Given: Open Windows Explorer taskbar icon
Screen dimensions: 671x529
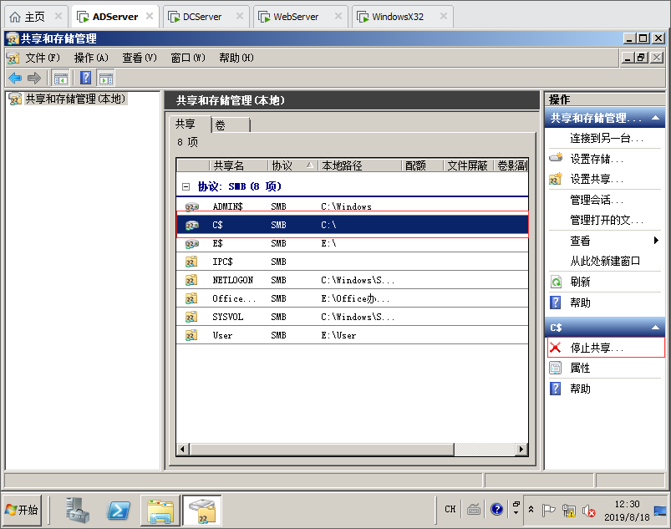Looking at the screenshot, I should (x=160, y=510).
